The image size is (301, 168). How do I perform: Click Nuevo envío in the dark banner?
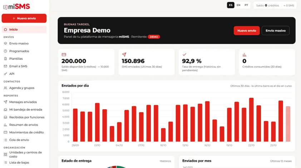(x=247, y=30)
